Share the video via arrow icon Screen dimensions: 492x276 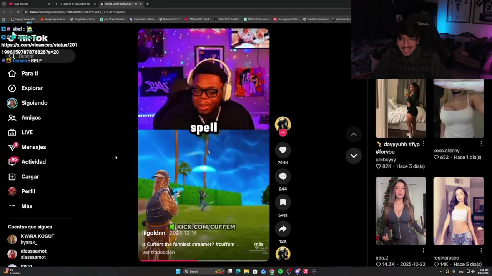[283, 228]
